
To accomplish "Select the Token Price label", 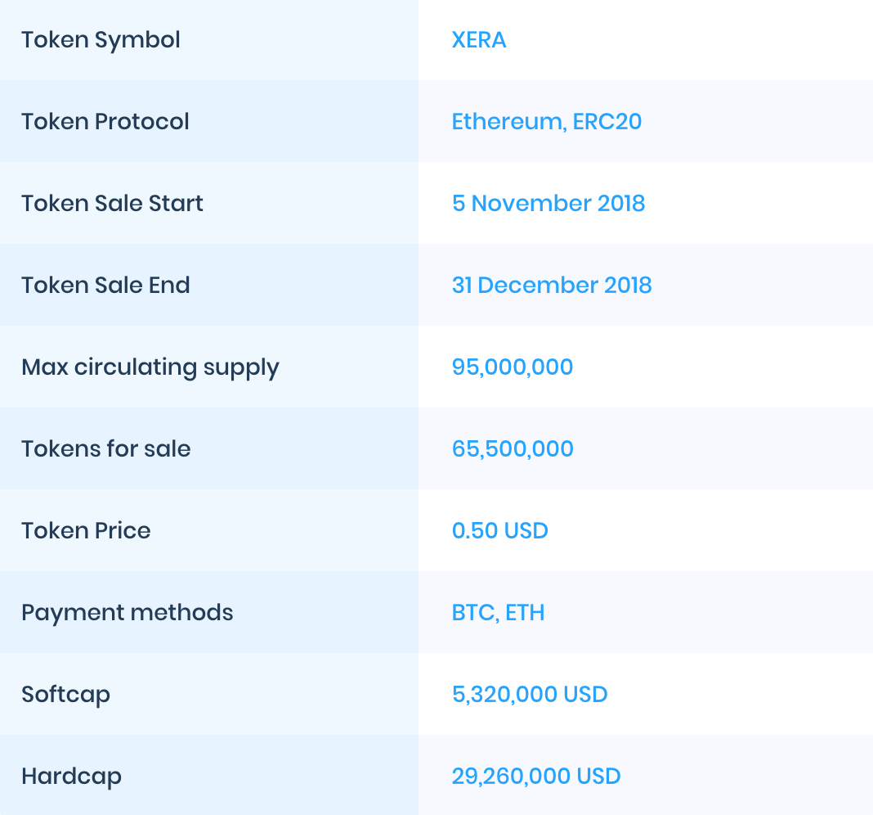I will 86,531.
